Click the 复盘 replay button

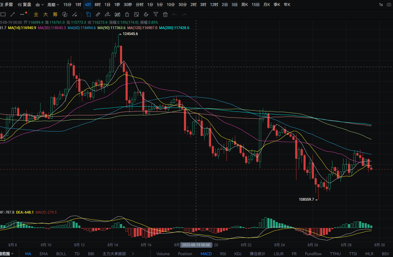(x=24, y=4)
